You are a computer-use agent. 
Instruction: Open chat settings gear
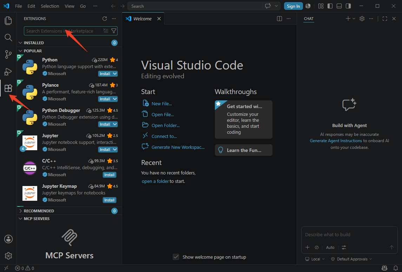(x=362, y=19)
